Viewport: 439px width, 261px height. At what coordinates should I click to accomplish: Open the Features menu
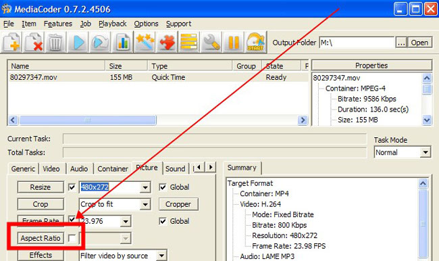(x=58, y=24)
